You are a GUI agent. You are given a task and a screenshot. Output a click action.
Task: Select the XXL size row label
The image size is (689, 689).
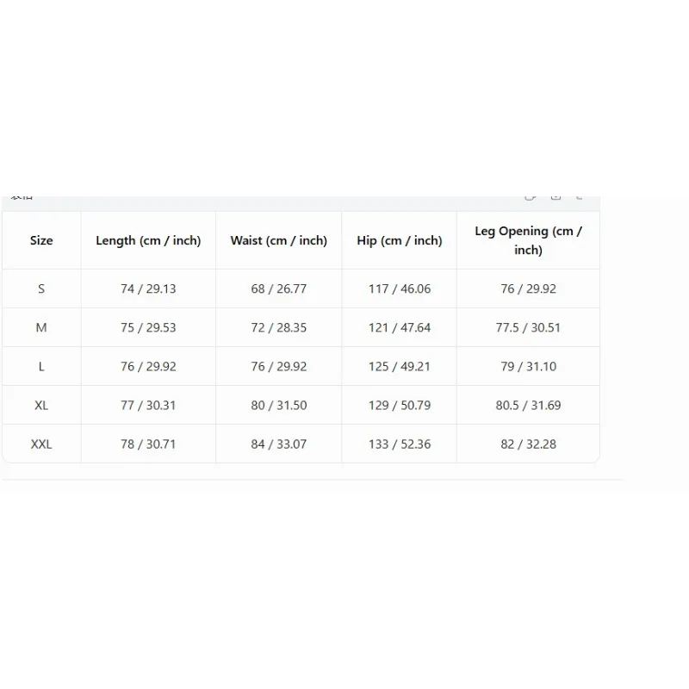(41, 444)
